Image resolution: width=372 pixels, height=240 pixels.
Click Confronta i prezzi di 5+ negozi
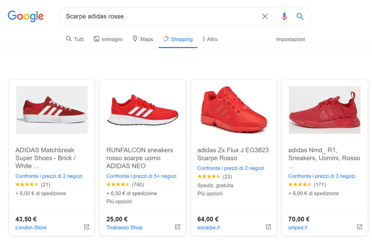click(x=141, y=176)
